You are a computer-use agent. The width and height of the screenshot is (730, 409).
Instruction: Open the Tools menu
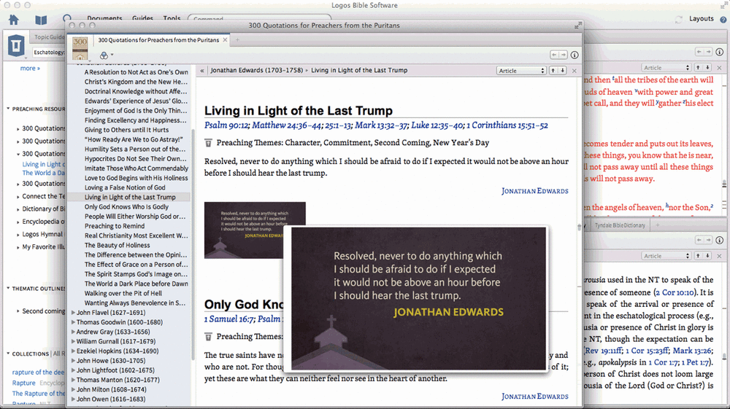172,19
